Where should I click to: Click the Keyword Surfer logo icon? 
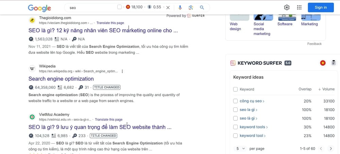(233, 63)
